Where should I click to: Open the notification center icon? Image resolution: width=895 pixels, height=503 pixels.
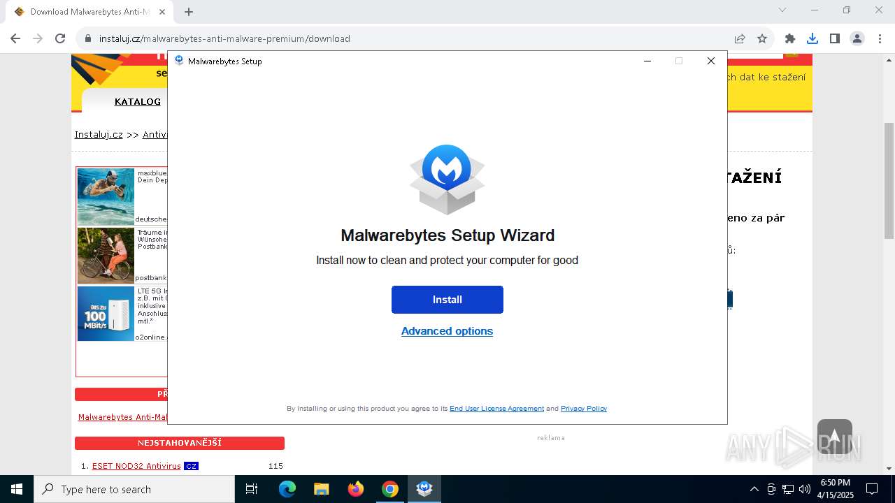pos(872,489)
